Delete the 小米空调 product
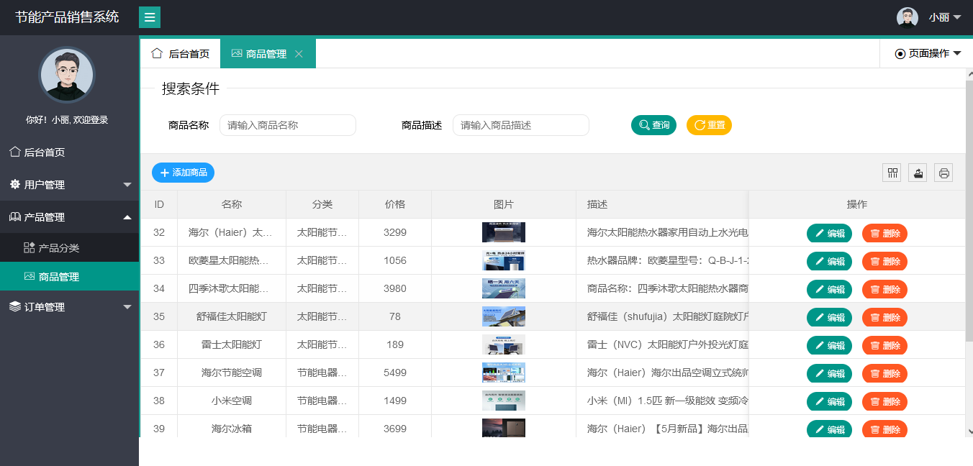 (x=884, y=401)
